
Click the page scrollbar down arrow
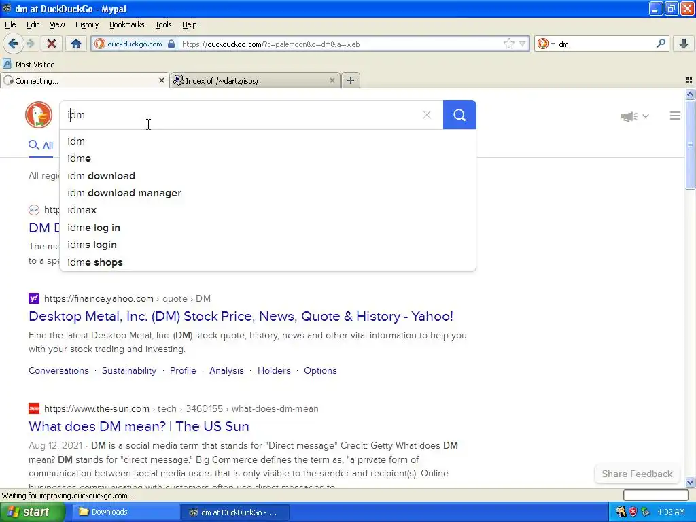click(690, 483)
